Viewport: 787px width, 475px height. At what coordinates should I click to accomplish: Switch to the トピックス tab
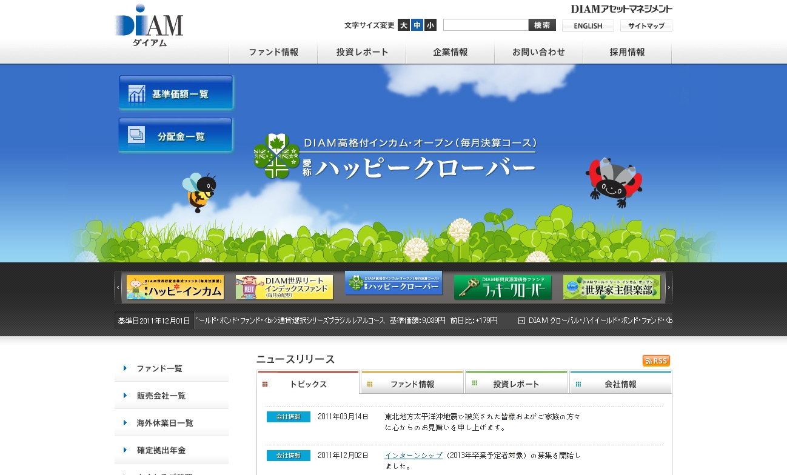click(x=308, y=384)
